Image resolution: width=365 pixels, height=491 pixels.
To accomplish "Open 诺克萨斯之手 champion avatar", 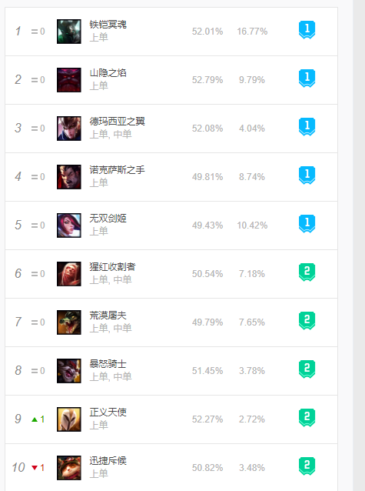I will 69,177.
